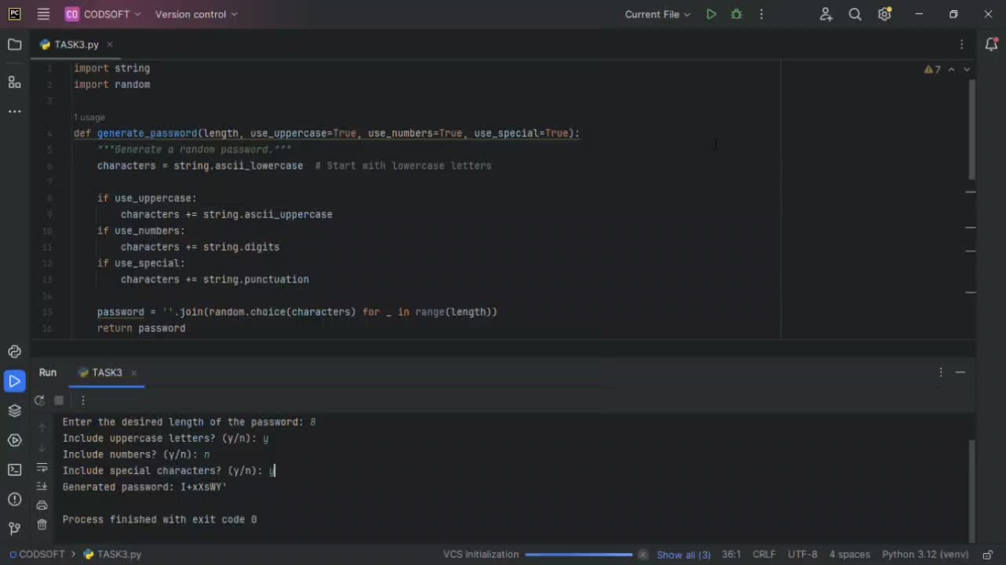The image size is (1006, 565).
Task: Debug the current file with bug icon
Action: pos(736,14)
